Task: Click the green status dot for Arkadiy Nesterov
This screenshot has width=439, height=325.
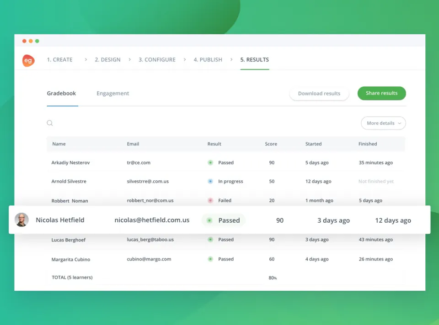Action: click(210, 162)
